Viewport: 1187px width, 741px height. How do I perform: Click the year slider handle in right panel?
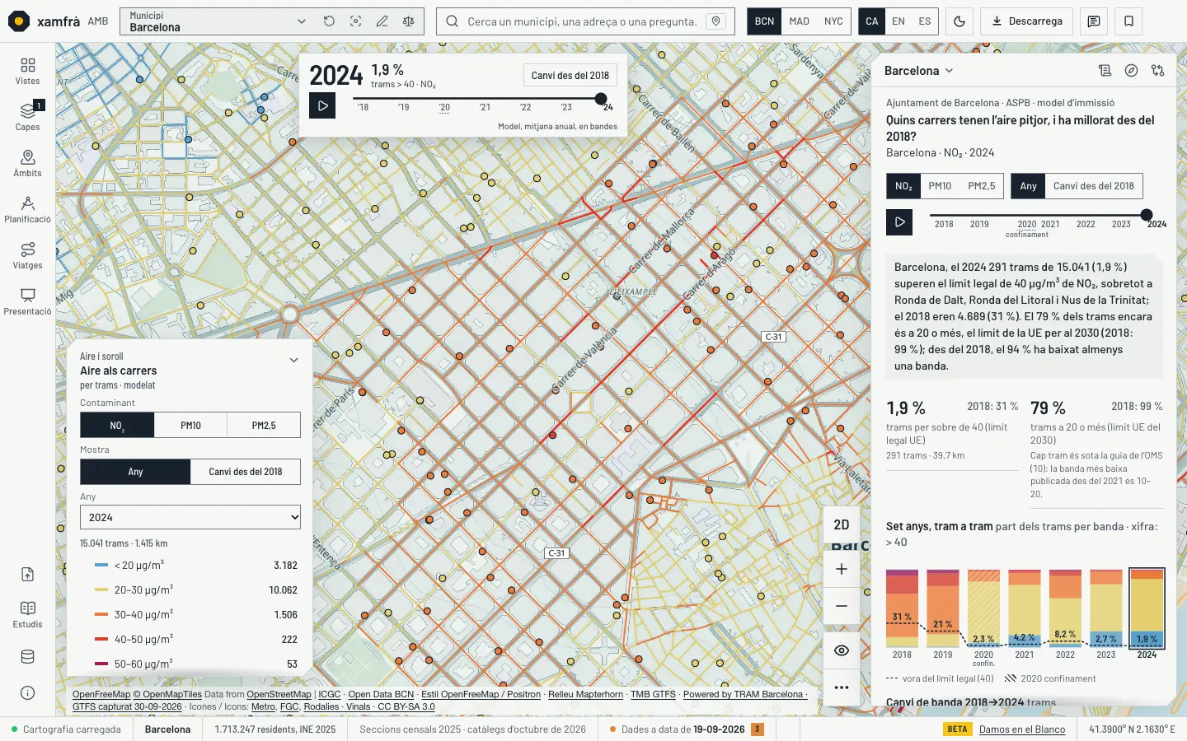1147,215
